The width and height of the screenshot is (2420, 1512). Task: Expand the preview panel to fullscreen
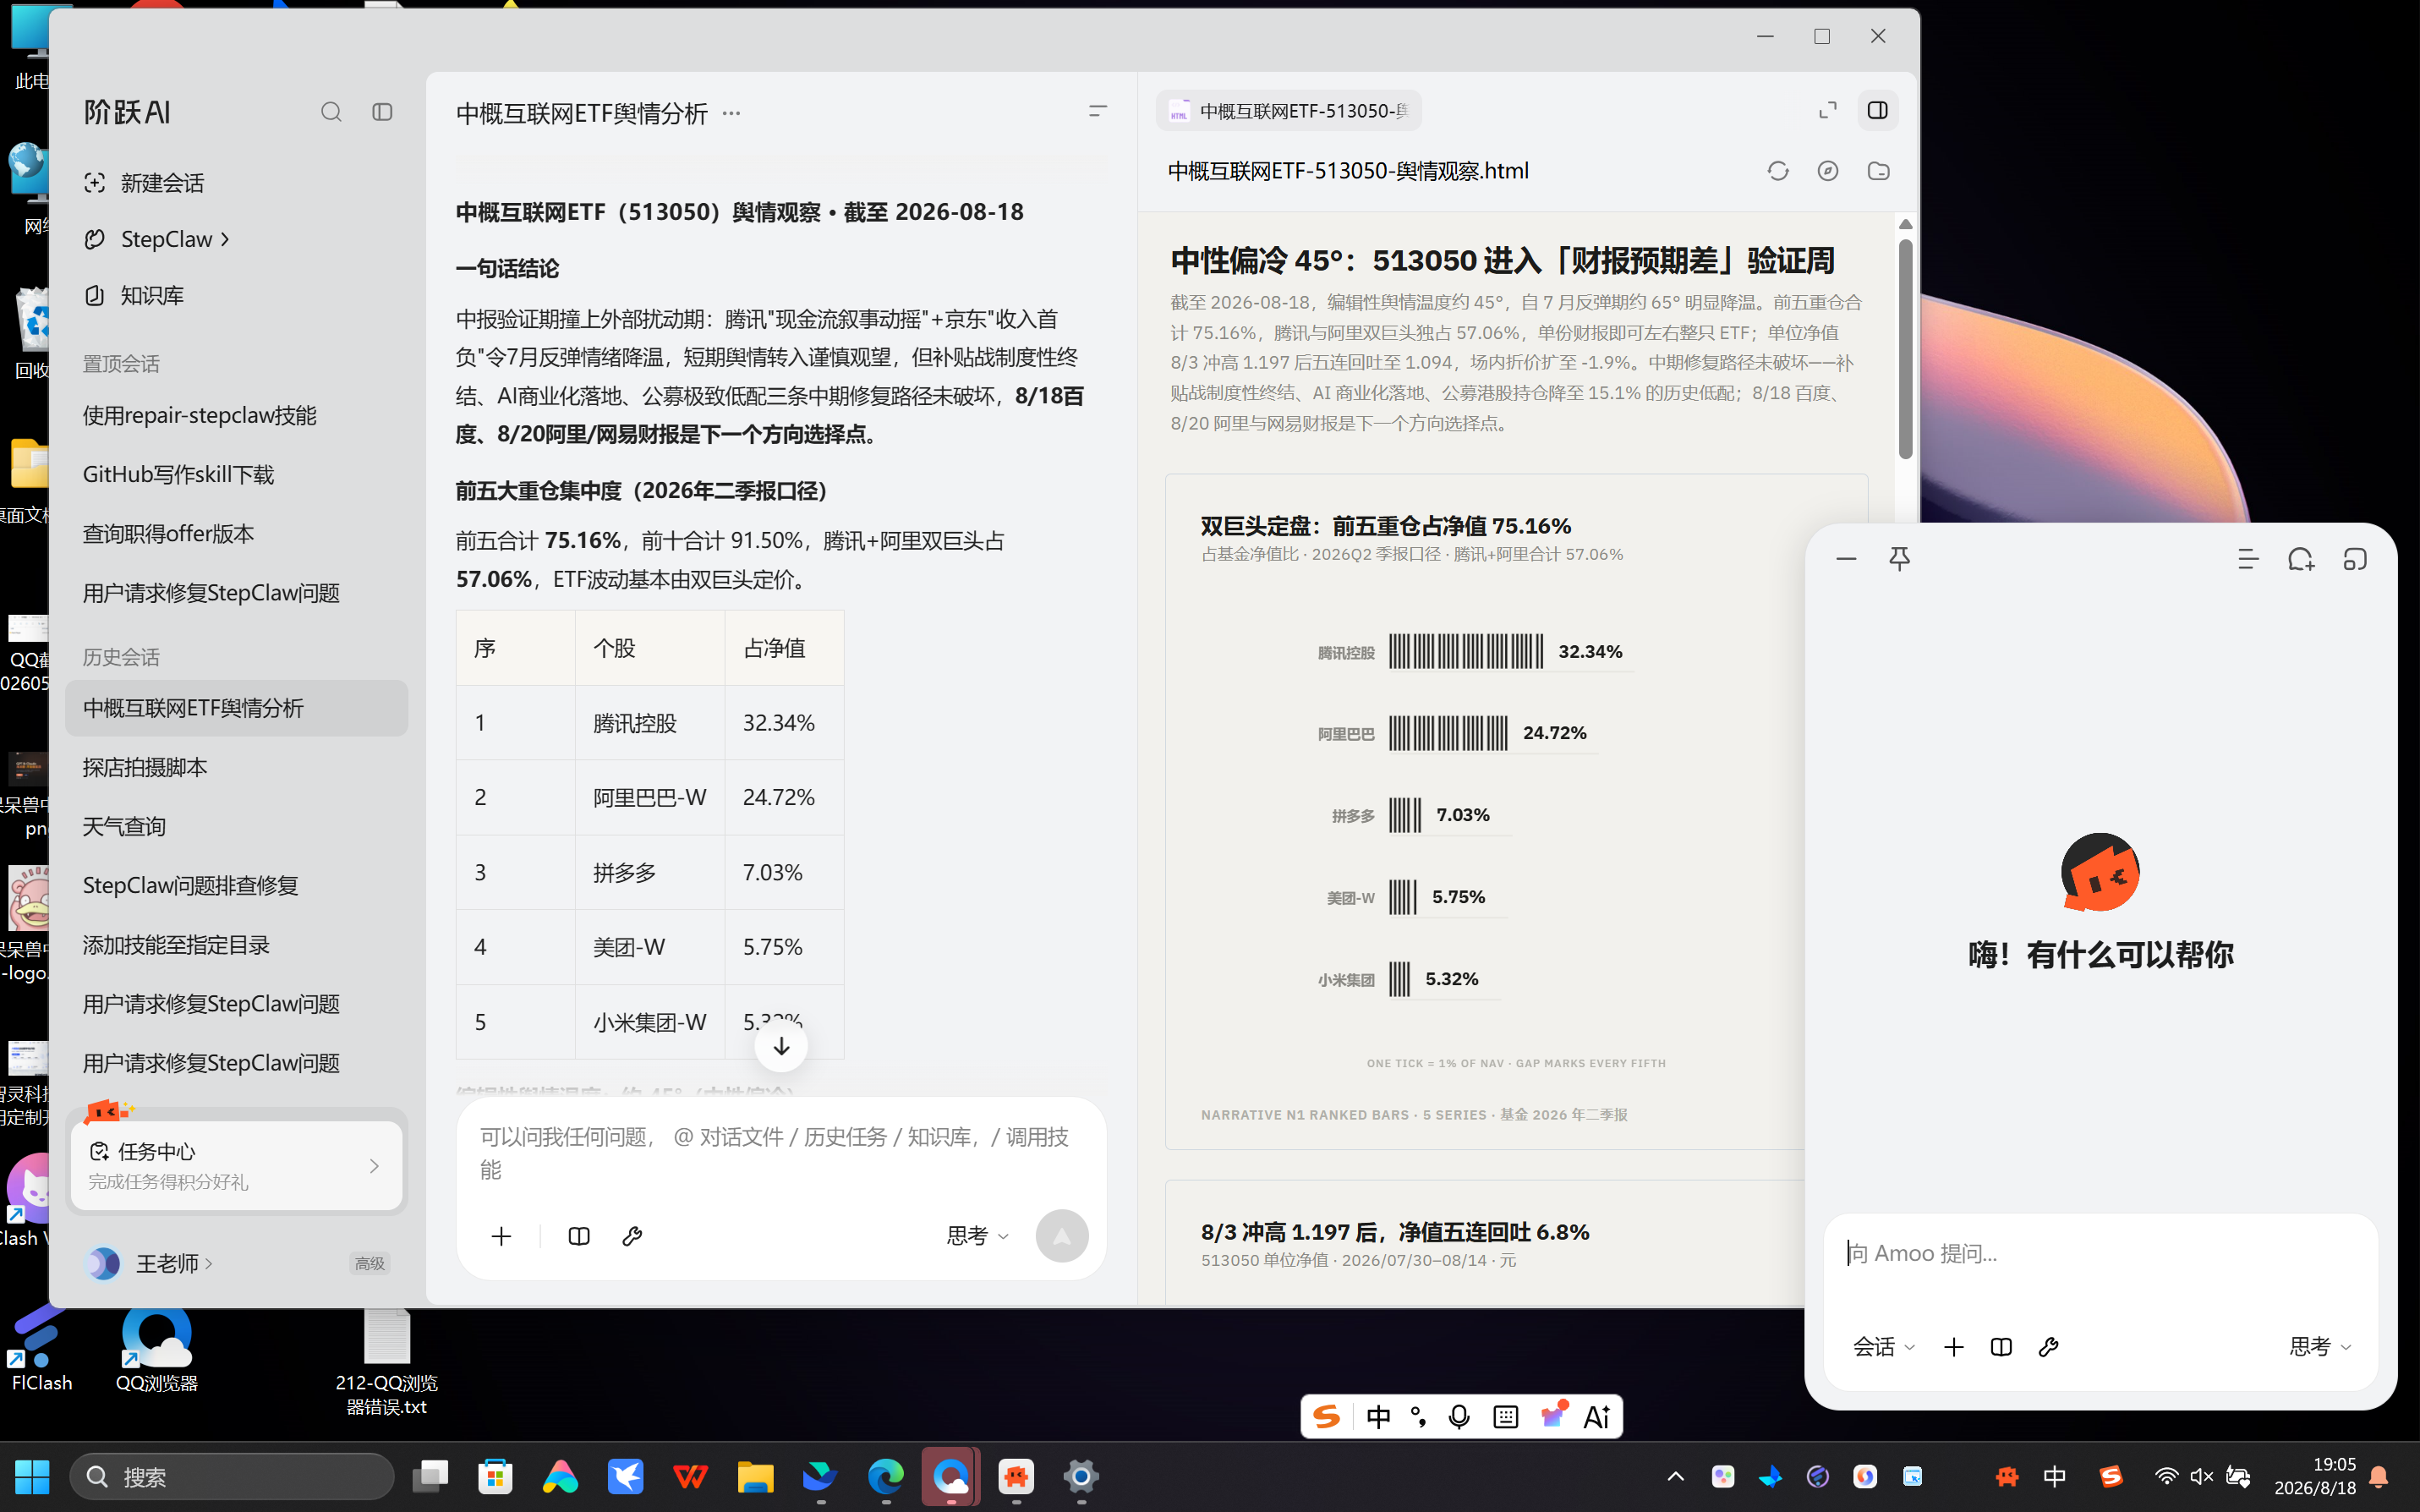coord(1827,110)
